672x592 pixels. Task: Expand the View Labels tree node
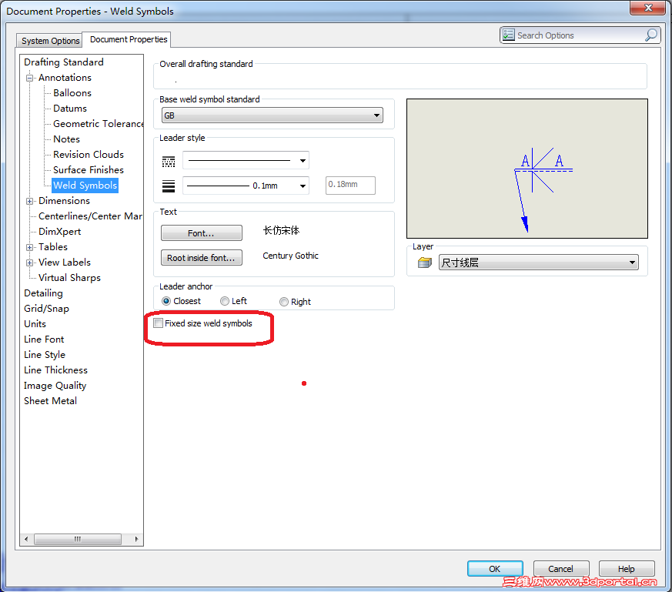(29, 263)
